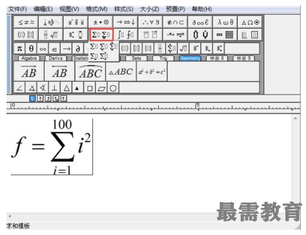
Task: Open the lowercase Greek palette (λωθ)
Action: [x=225, y=22]
